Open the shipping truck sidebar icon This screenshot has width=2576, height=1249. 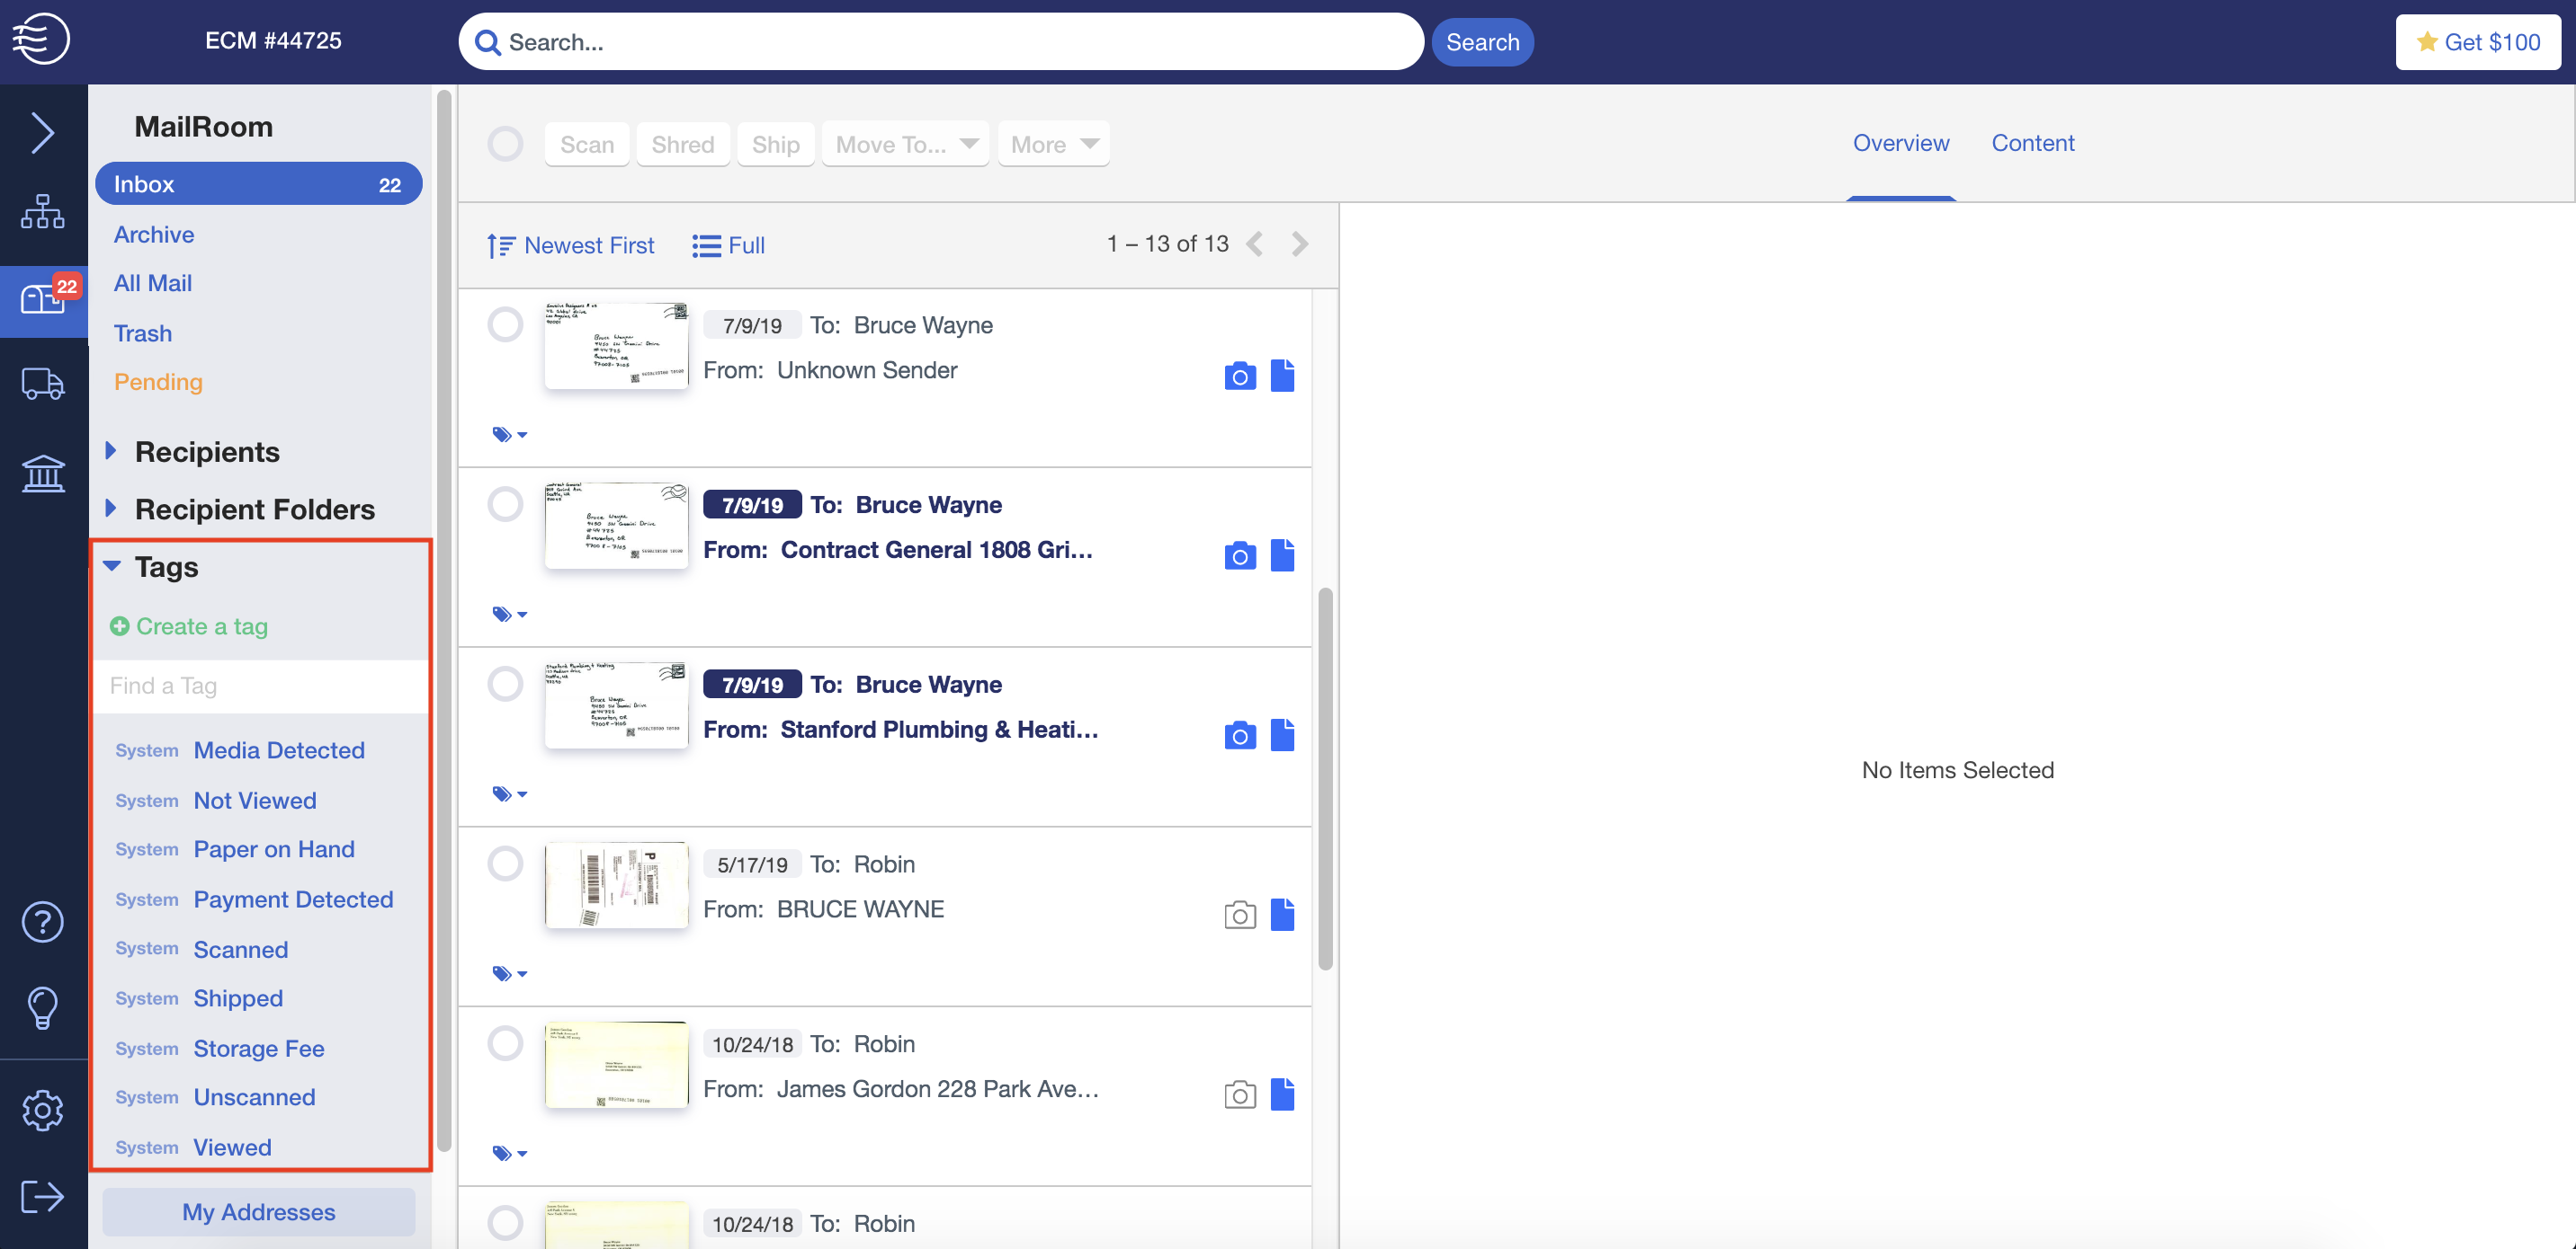[x=43, y=384]
